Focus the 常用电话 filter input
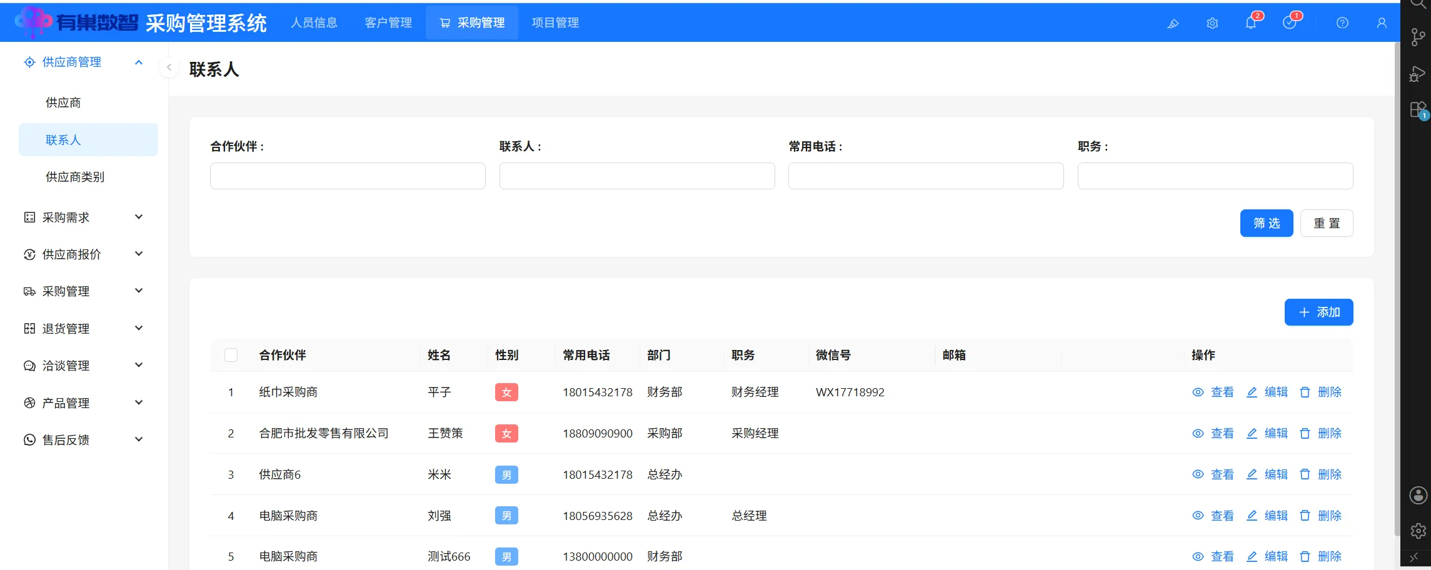Viewport: 1431px width, 570px height. 926,176
